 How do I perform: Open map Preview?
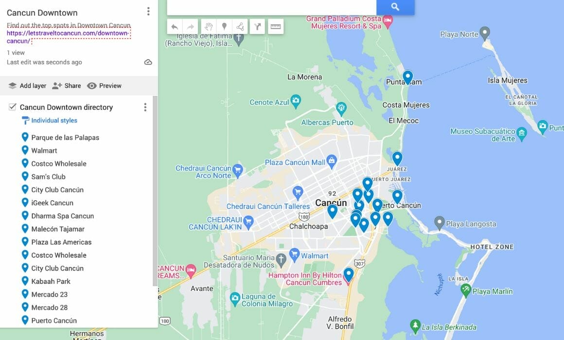pos(105,85)
